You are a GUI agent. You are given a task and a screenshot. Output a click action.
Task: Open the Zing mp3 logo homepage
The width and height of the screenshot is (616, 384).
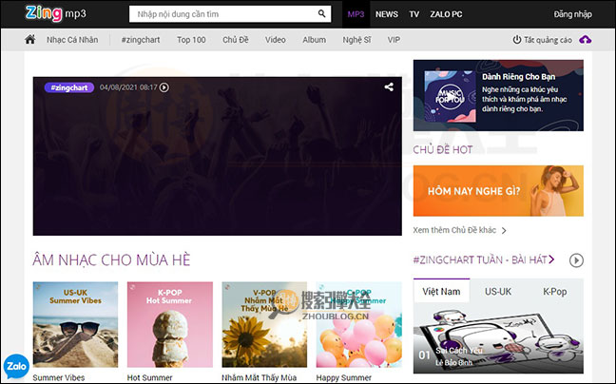55,13
